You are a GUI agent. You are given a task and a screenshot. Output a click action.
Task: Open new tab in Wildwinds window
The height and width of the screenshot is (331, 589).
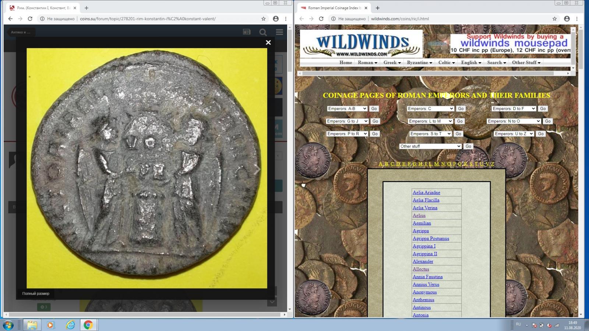click(x=377, y=8)
